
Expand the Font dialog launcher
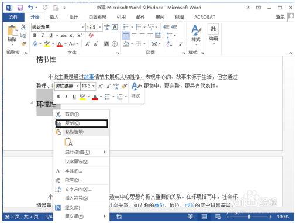118,53
